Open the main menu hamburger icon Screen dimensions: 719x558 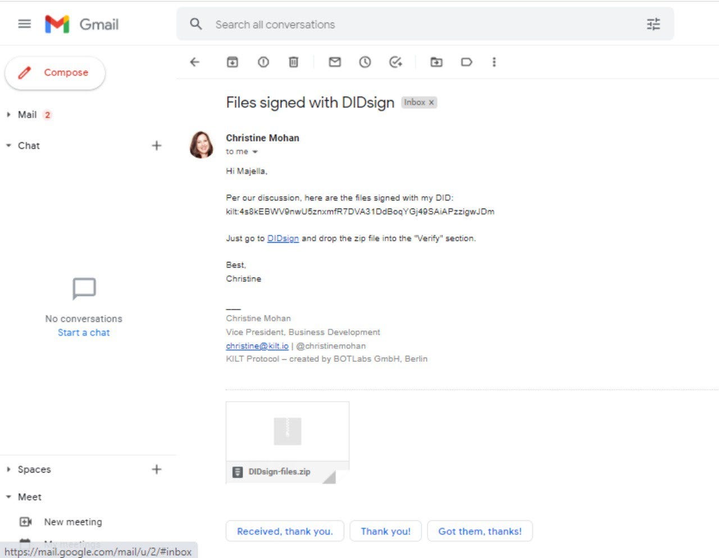[x=24, y=24]
